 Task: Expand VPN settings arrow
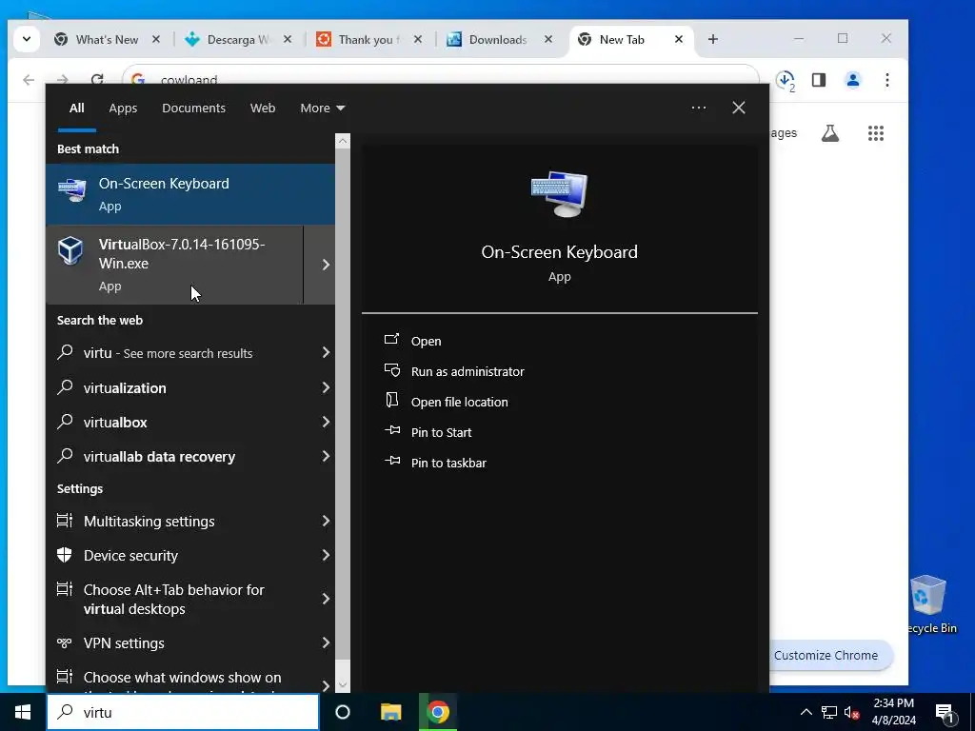click(x=326, y=642)
